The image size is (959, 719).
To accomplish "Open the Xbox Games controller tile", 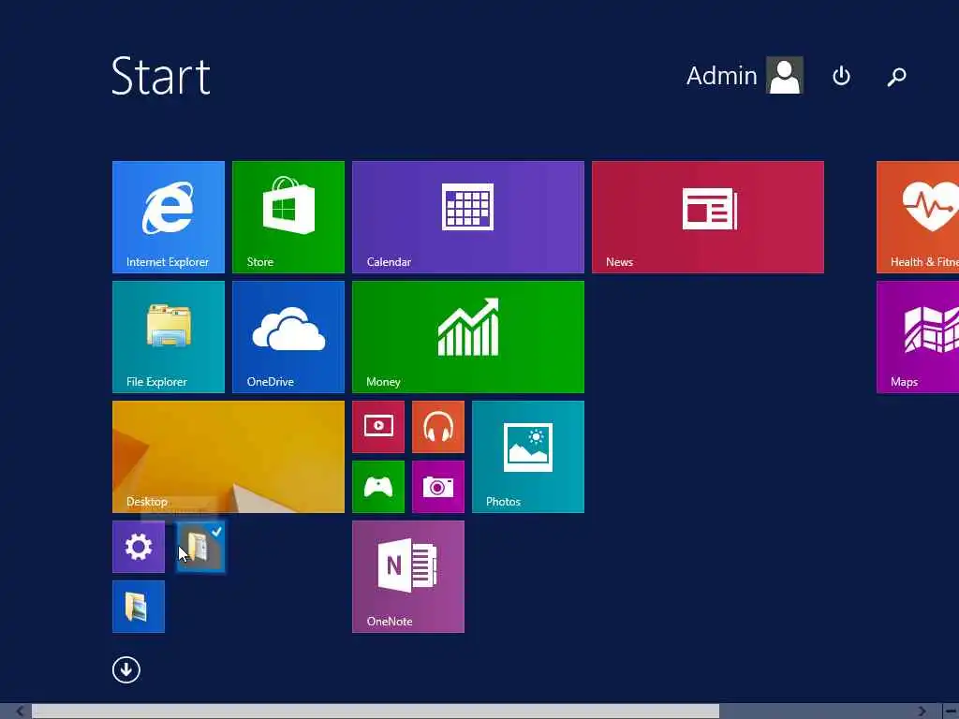I will (378, 487).
